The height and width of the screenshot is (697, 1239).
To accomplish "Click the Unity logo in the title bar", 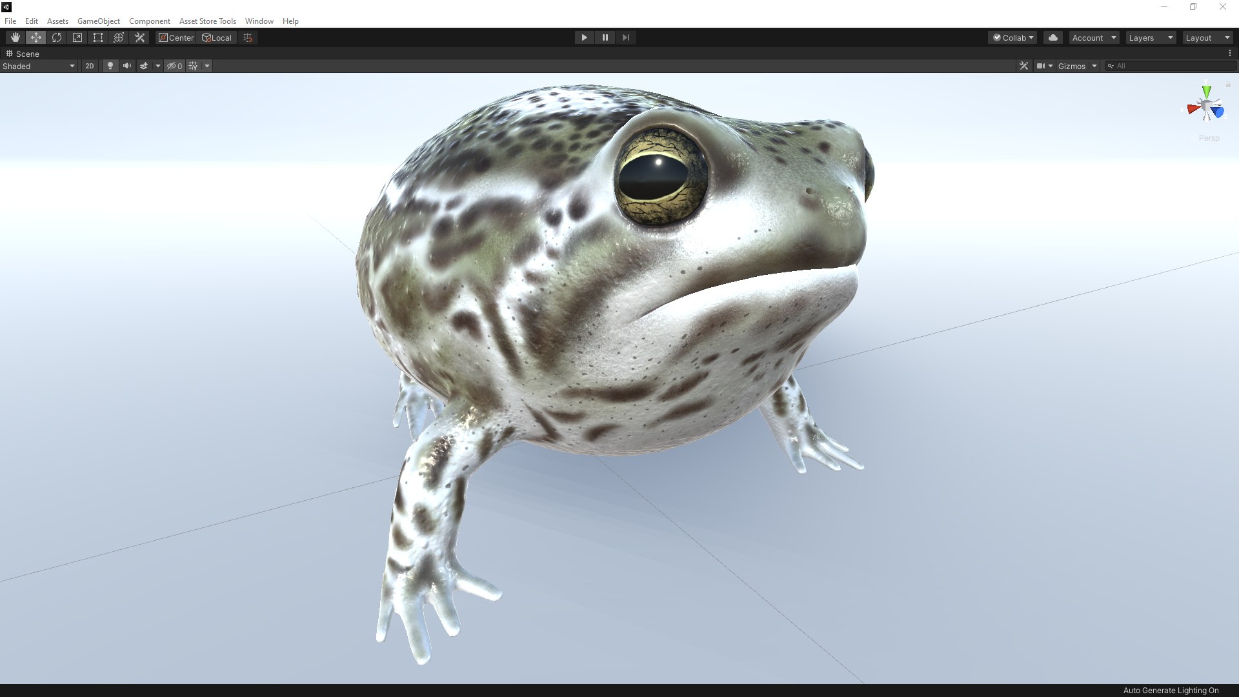I will point(6,7).
